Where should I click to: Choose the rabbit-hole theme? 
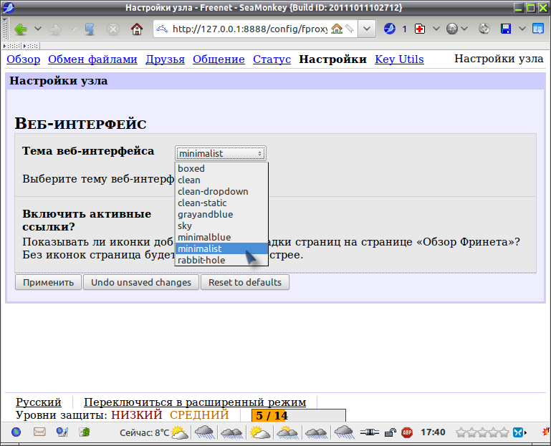[x=221, y=260]
